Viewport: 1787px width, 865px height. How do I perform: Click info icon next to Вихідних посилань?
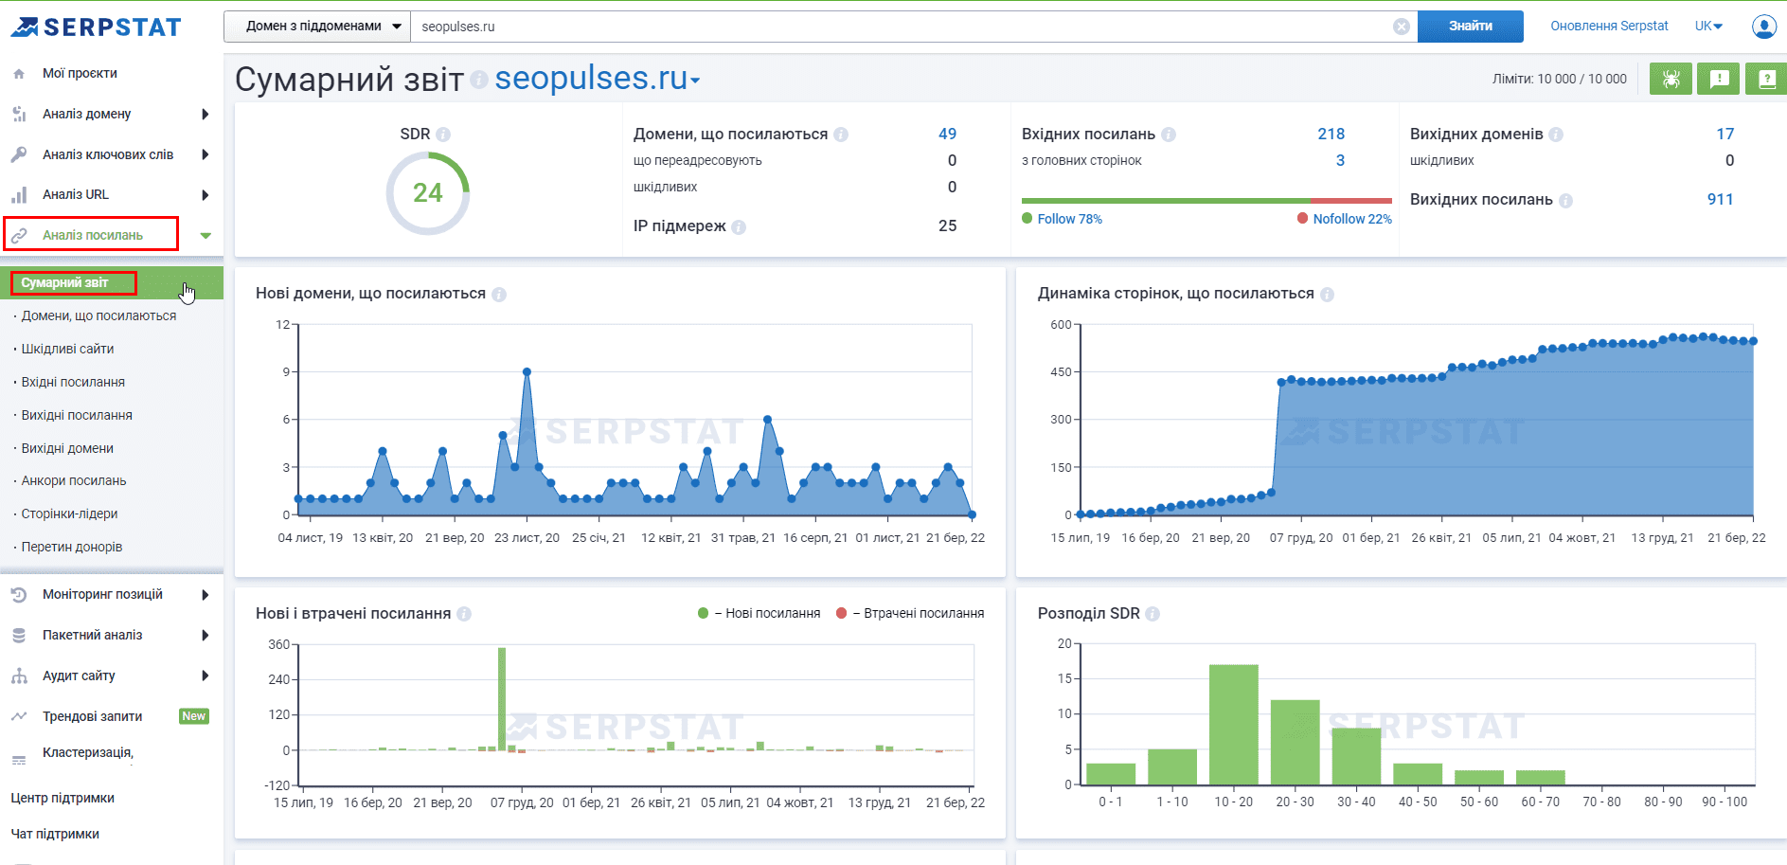click(1566, 200)
